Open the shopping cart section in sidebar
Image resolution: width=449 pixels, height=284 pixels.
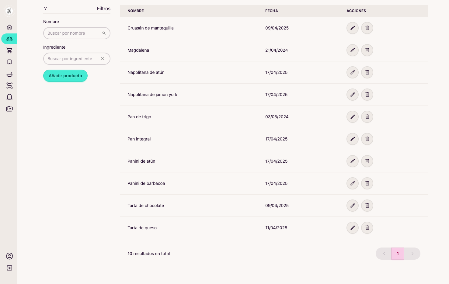click(x=9, y=50)
